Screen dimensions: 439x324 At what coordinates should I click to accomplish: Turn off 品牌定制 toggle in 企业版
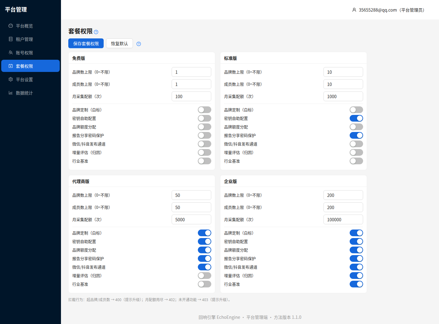click(356, 233)
